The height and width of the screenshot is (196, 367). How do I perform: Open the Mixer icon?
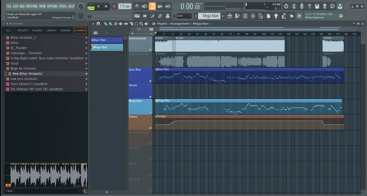coord(253,16)
